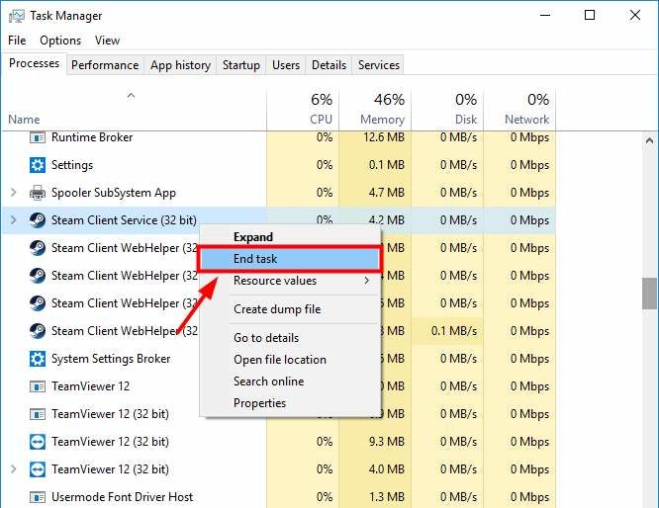Sort by the Network column header
The width and height of the screenshot is (659, 508).
[519, 109]
